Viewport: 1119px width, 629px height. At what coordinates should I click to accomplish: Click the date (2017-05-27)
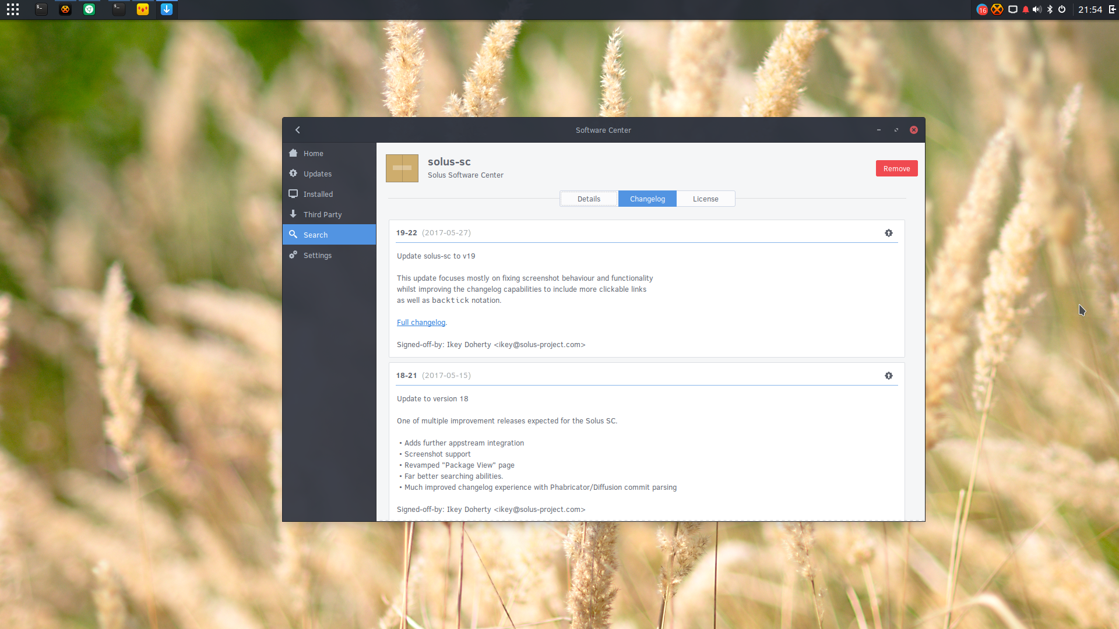tap(446, 233)
